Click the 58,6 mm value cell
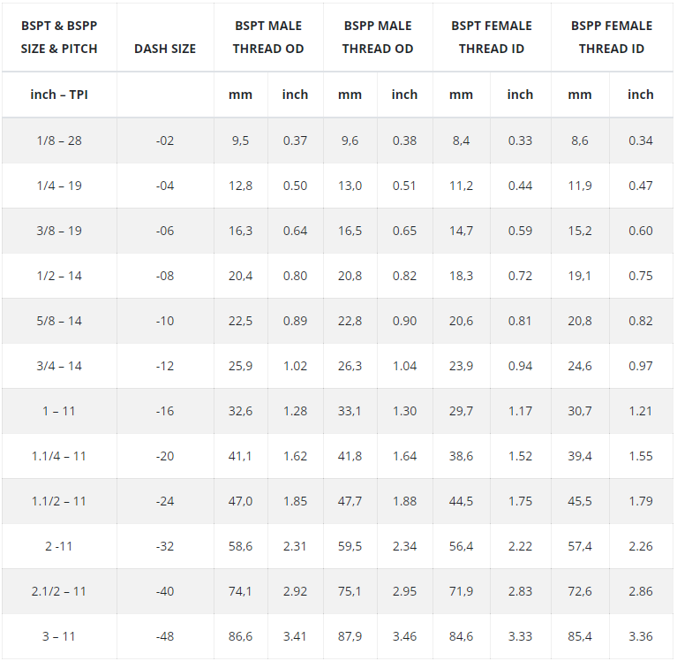Viewport: 677px width, 661px height. (x=241, y=546)
